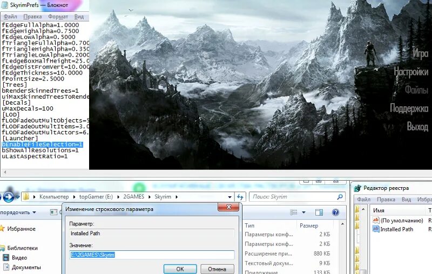Viewport: 432px width, 274px height.
Task: Click the Notepad horizontal scrollbar left arrow
Action: [x=5, y=172]
